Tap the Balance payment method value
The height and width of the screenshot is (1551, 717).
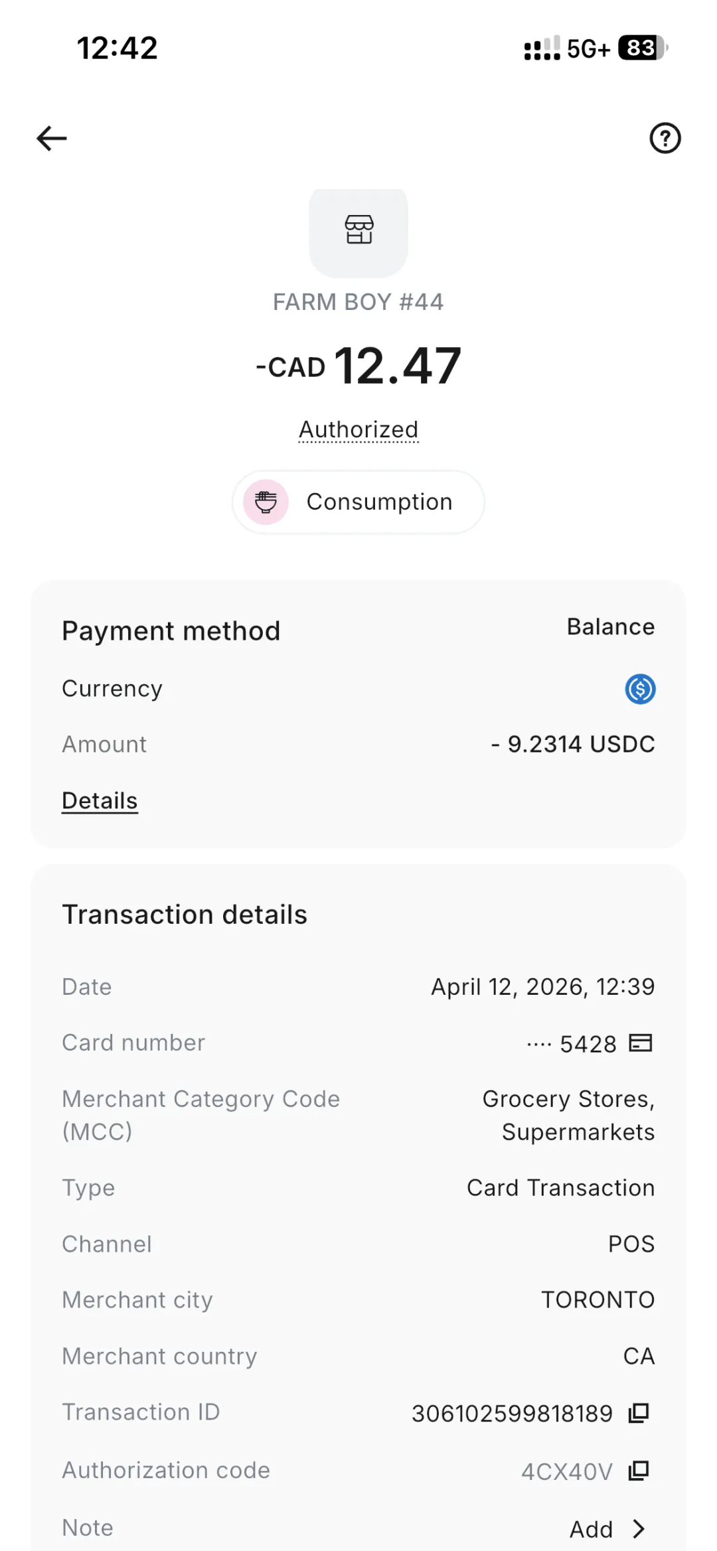[610, 627]
